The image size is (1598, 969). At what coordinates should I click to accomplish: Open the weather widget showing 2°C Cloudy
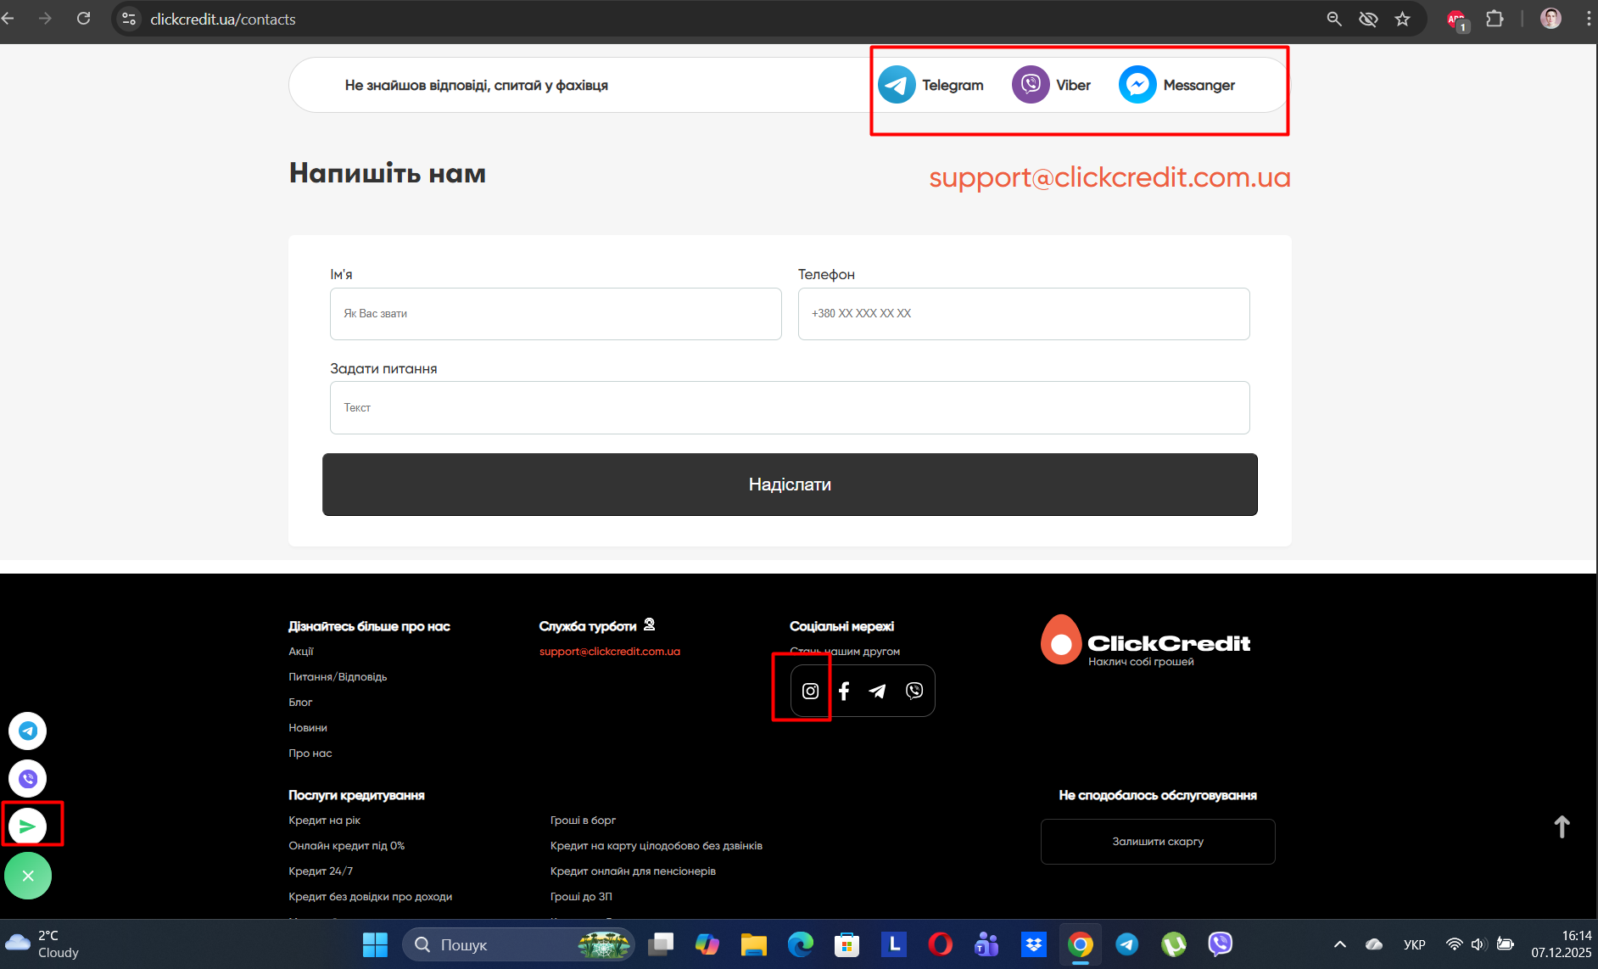[42, 944]
